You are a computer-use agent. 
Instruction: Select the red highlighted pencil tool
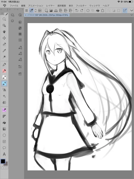pyautogui.click(x=4, y=71)
